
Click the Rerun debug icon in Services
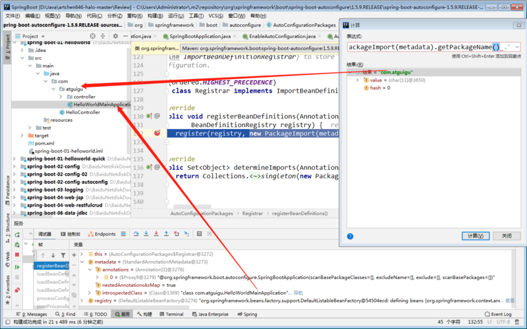pyautogui.click(x=17, y=235)
